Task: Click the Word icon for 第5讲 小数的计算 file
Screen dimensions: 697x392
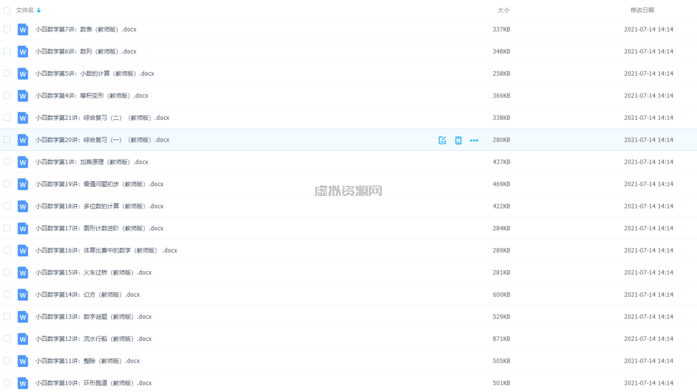Action: [x=22, y=73]
